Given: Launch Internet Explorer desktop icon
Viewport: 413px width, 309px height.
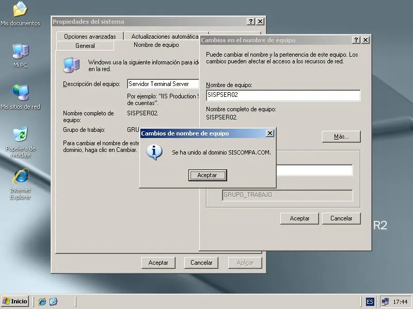Looking at the screenshot, I should click(20, 184).
